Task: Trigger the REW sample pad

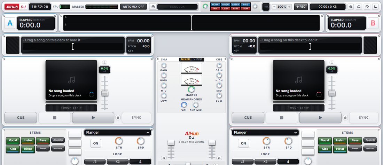Action: tap(235, 9)
